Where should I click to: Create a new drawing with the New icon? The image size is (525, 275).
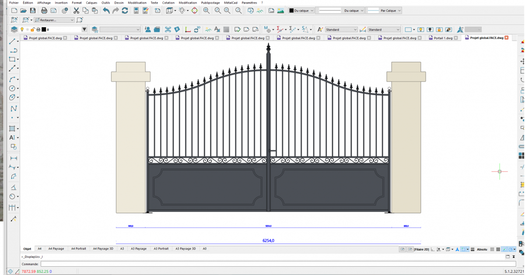(14, 11)
